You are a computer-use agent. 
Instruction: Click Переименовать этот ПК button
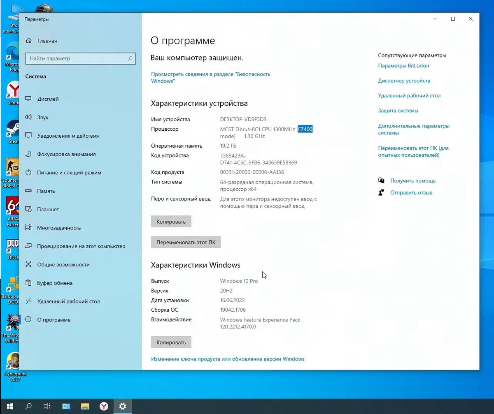coord(186,242)
